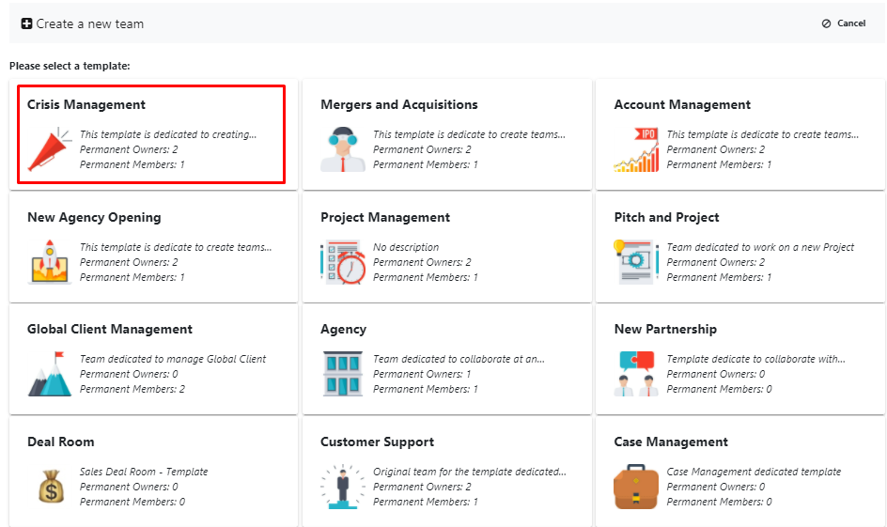Click the plus icon beside Create a new team
This screenshot has height=527, width=887.
(x=26, y=23)
